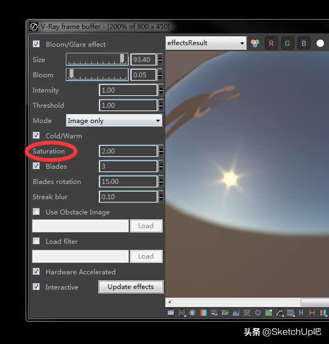Toggle the LUT correction icon
The height and width of the screenshot is (344, 329).
290,312
